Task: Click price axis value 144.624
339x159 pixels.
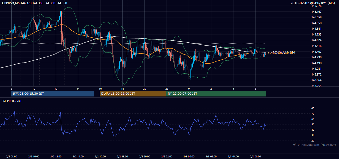Action: (317, 40)
